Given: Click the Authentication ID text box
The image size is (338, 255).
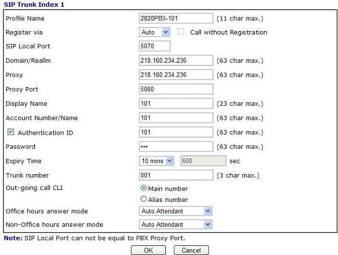Looking at the screenshot, I should [x=176, y=132].
